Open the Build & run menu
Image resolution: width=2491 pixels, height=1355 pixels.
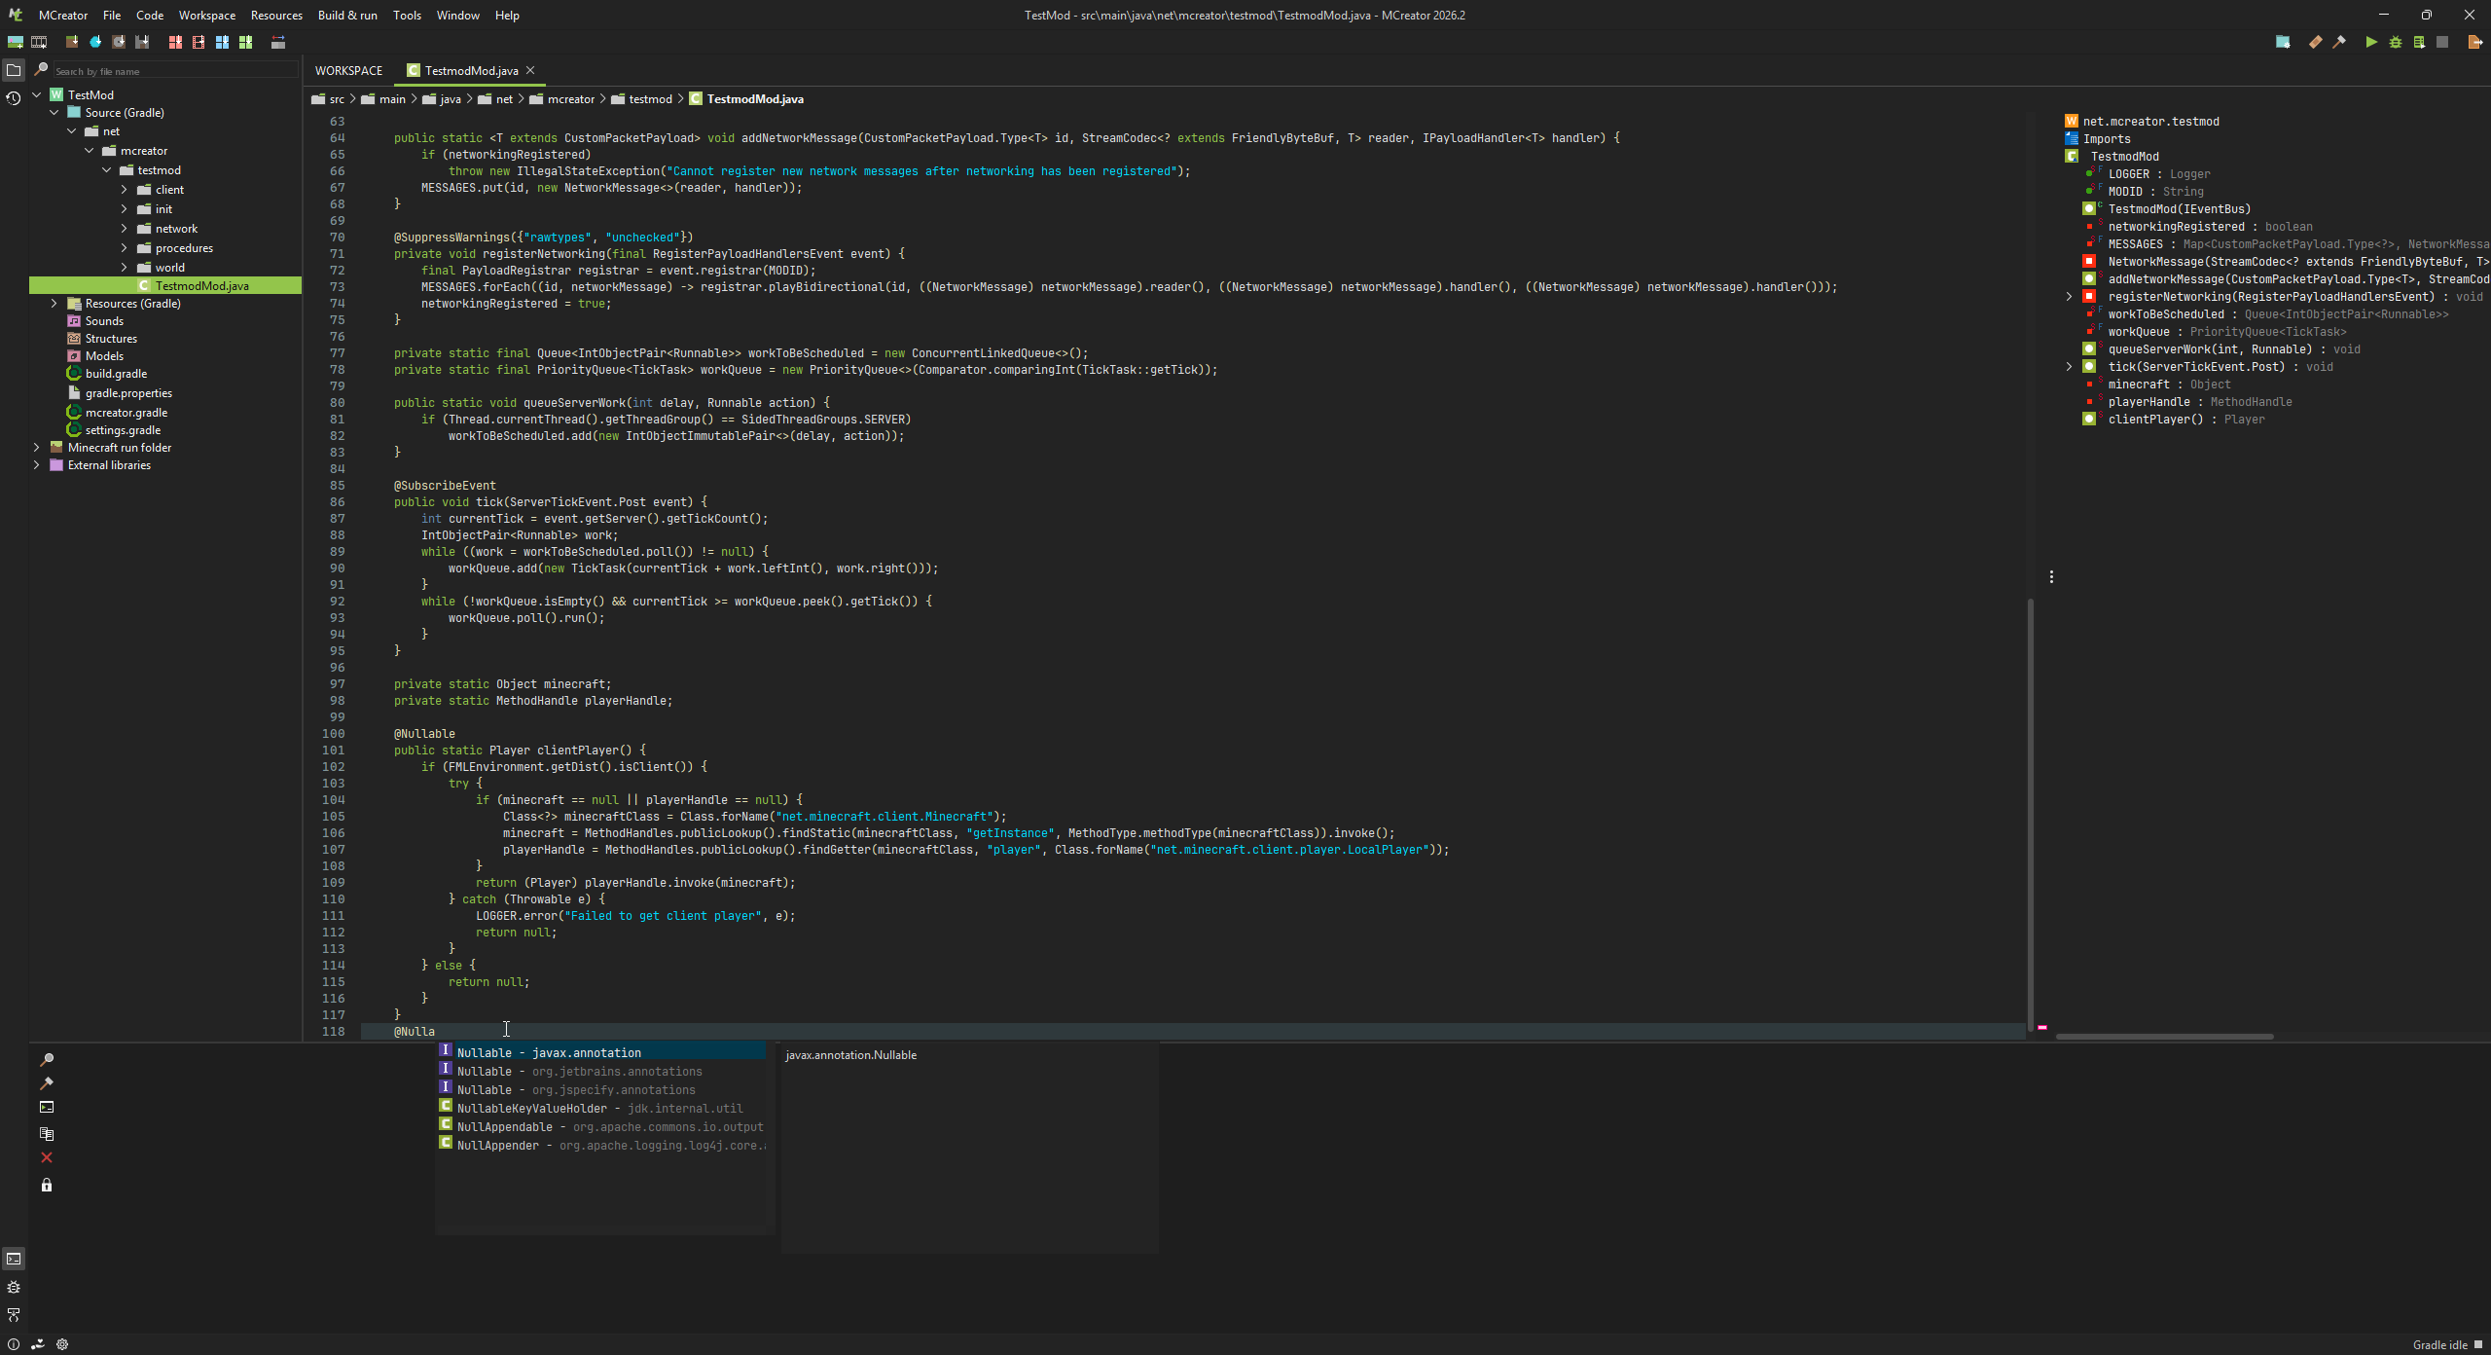[347, 15]
